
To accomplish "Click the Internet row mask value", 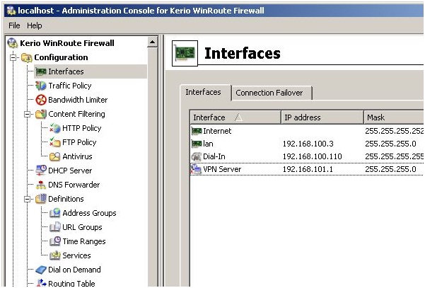I will coord(394,131).
